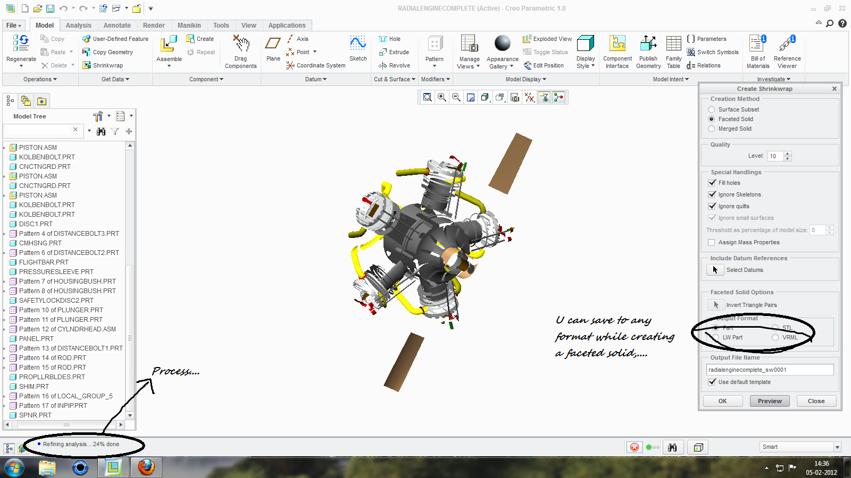Open the Smart selection filter dropdown
This screenshot has width=851, height=478.
(837, 447)
